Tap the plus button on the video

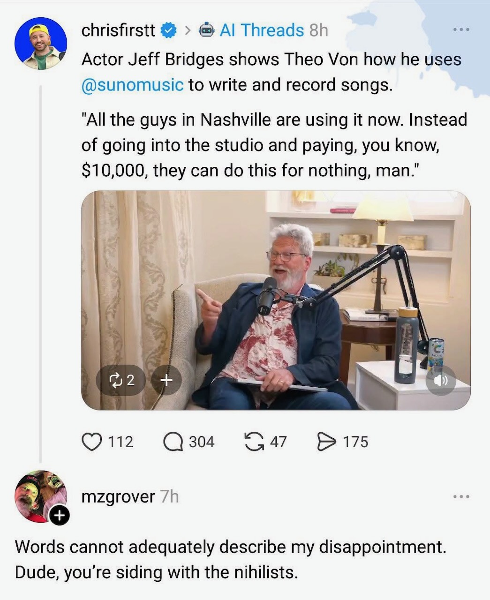click(166, 380)
